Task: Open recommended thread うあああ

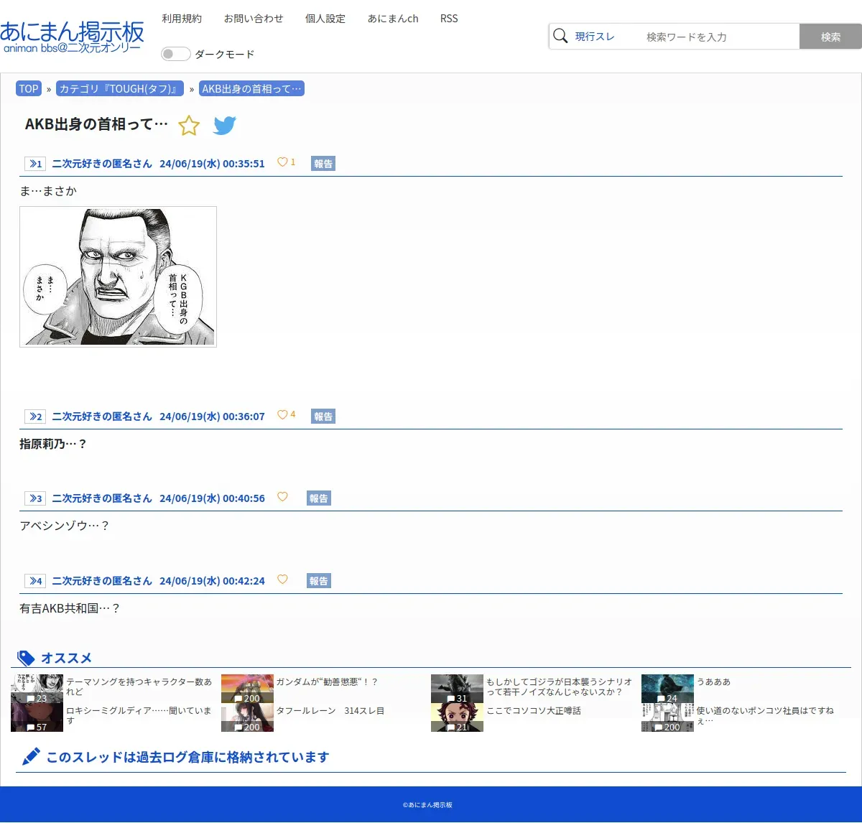Action: 713,682
